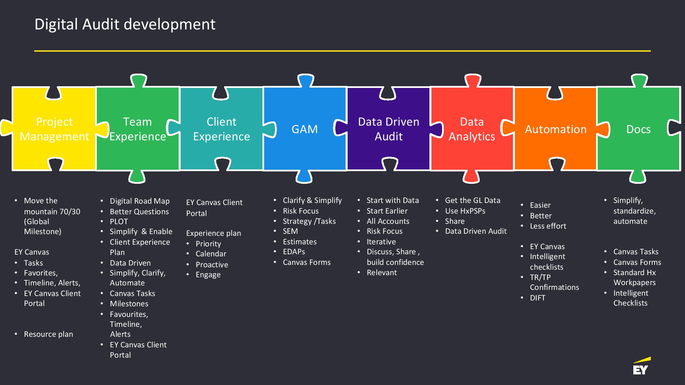Viewport: 685px width, 385px height.
Task: Click the 'Favorites,' bullet
Action: click(41, 273)
